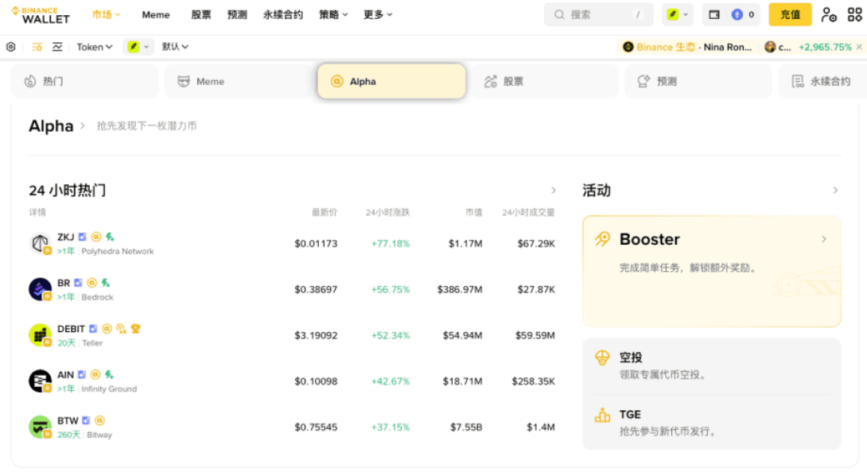The width and height of the screenshot is (867, 476).
Task: Open the green feather dropdown in top header
Action: pyautogui.click(x=678, y=15)
